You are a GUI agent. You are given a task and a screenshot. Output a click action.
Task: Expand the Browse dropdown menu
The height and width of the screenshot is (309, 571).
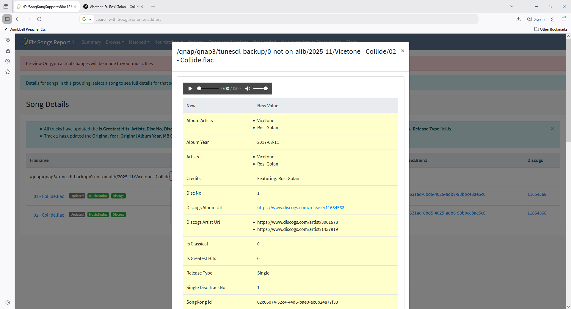pyautogui.click(x=114, y=42)
